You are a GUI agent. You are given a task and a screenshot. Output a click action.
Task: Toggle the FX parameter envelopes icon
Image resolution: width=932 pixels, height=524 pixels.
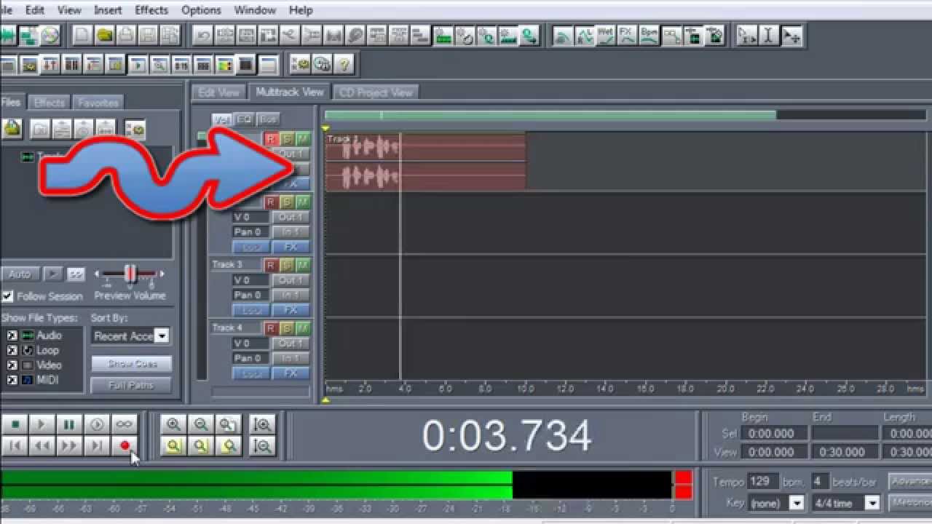[x=627, y=35]
